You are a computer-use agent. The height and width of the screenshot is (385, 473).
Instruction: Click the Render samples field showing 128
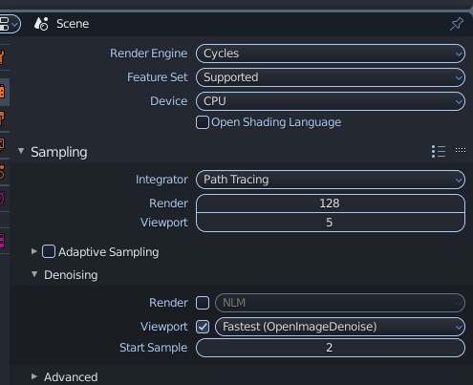click(x=331, y=203)
